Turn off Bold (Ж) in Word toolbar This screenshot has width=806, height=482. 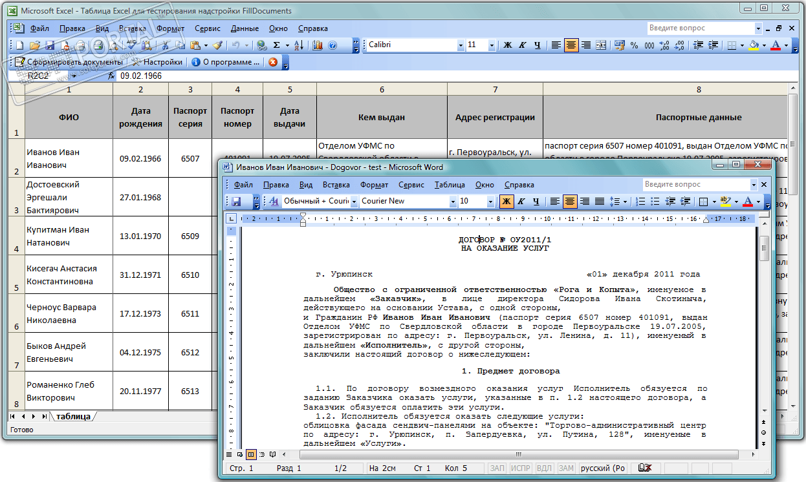pos(506,202)
